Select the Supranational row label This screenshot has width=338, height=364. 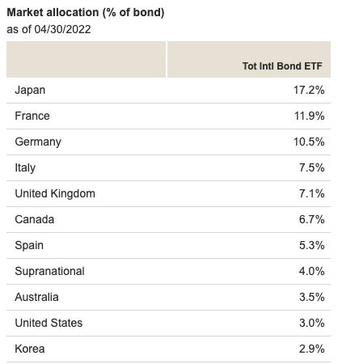[49, 271]
